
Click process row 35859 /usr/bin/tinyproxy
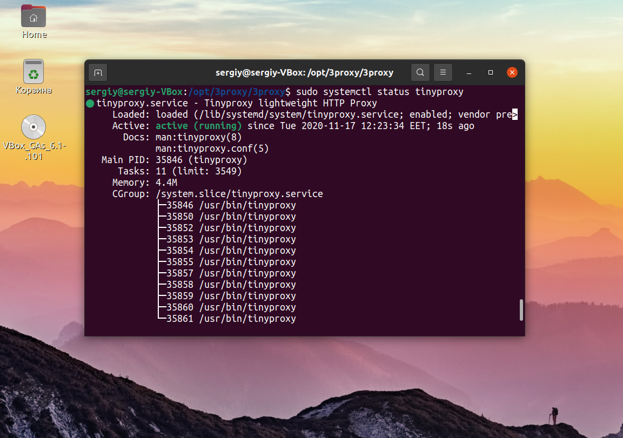(231, 296)
